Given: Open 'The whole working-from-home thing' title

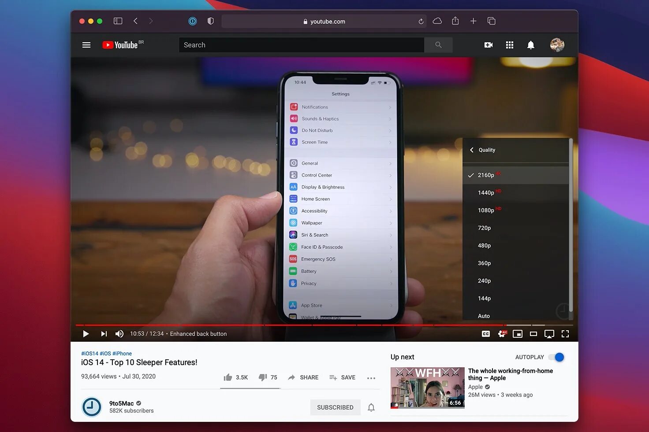Looking at the screenshot, I should click(x=511, y=374).
